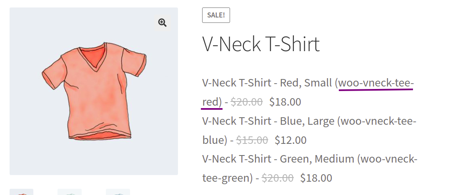Click the red V-neck T-shirt illustration
Viewport: 463px width, 195px height.
(94, 91)
